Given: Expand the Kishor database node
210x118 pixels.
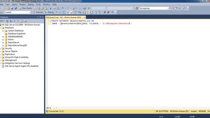Looking at the screenshot, I should coord(3,40).
